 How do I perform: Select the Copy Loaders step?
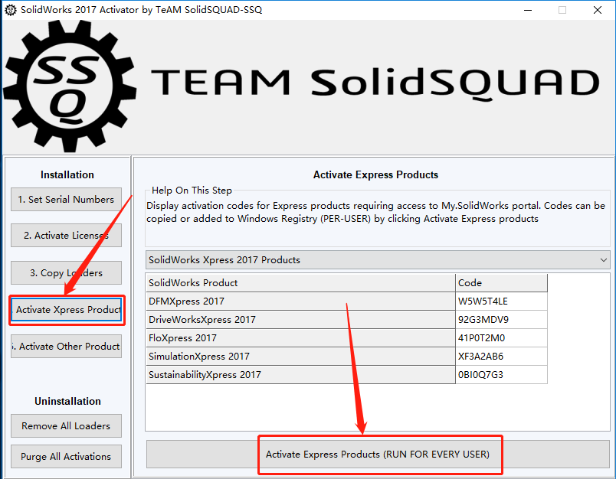click(66, 272)
